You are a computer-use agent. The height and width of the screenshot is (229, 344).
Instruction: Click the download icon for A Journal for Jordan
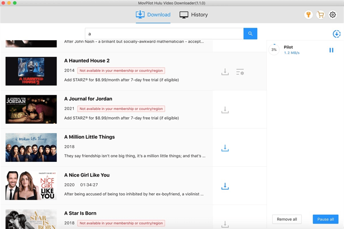click(225, 110)
